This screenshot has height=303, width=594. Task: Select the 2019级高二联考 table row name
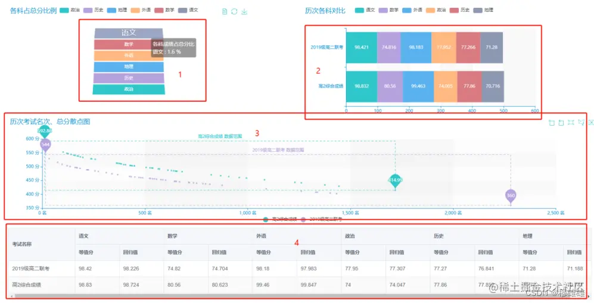(31, 269)
